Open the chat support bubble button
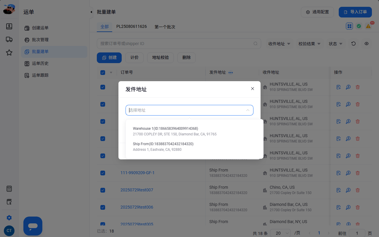This screenshot has width=379, height=237. [x=33, y=226]
